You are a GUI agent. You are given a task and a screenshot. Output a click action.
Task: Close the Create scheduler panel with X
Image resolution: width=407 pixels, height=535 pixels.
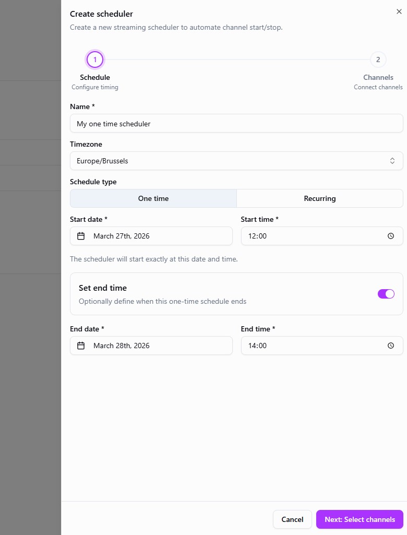(x=399, y=11)
